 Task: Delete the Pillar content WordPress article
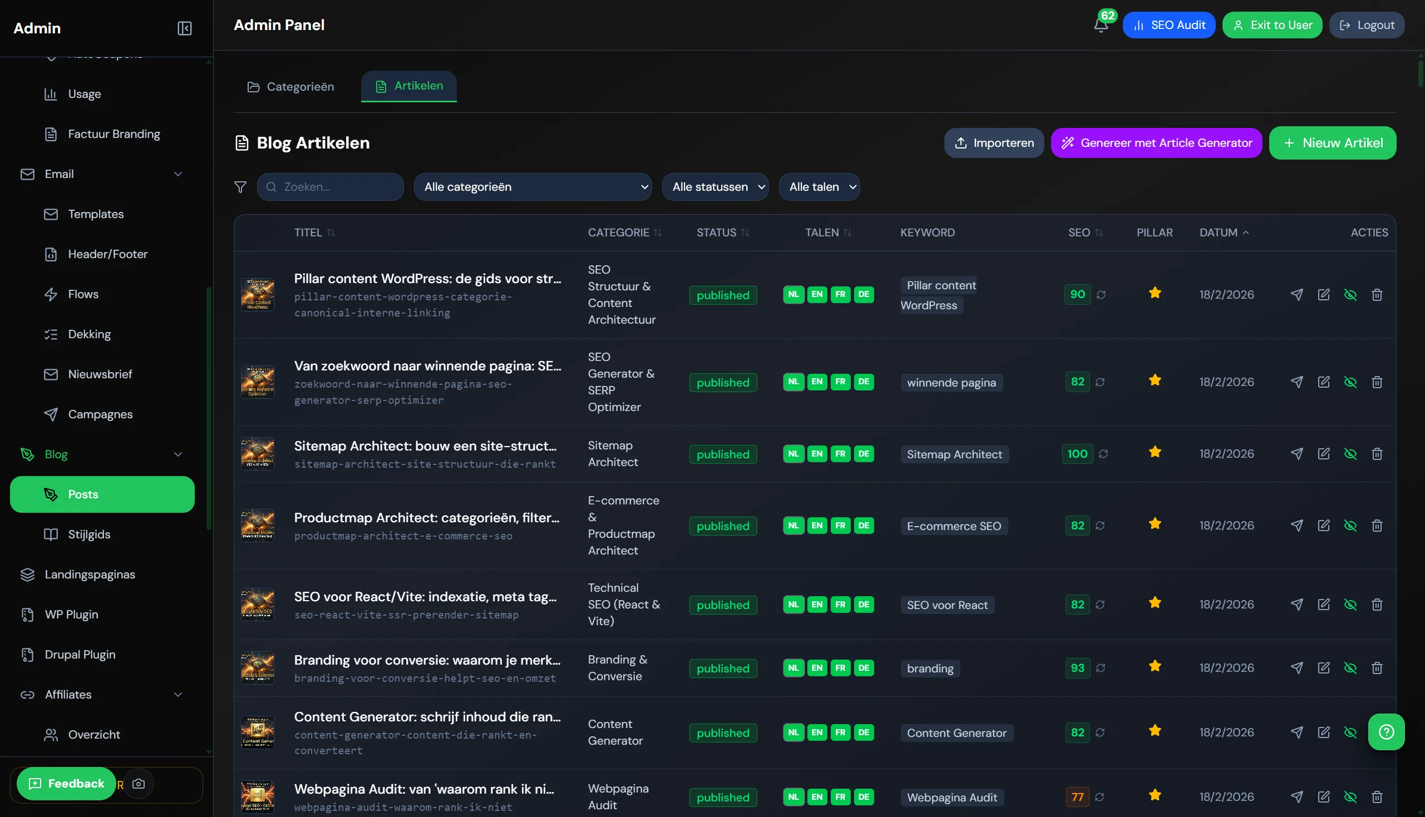pos(1377,295)
